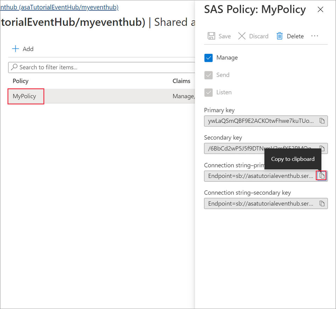
Task: Click the Discard X icon
Action: (242, 36)
